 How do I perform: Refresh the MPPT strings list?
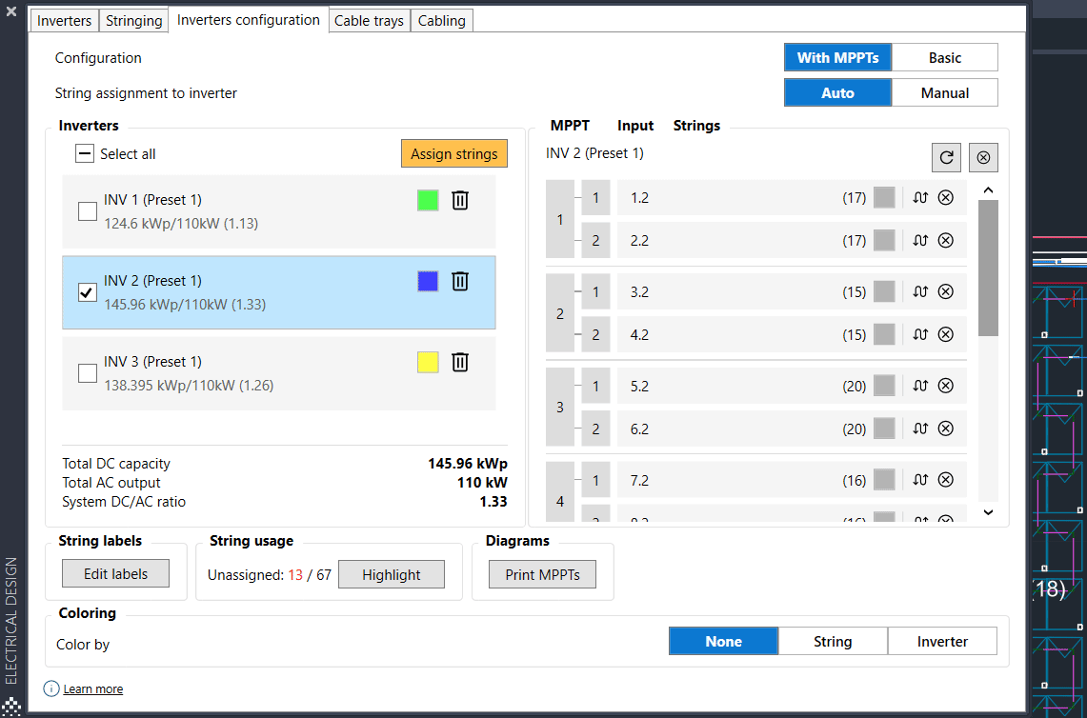point(946,157)
